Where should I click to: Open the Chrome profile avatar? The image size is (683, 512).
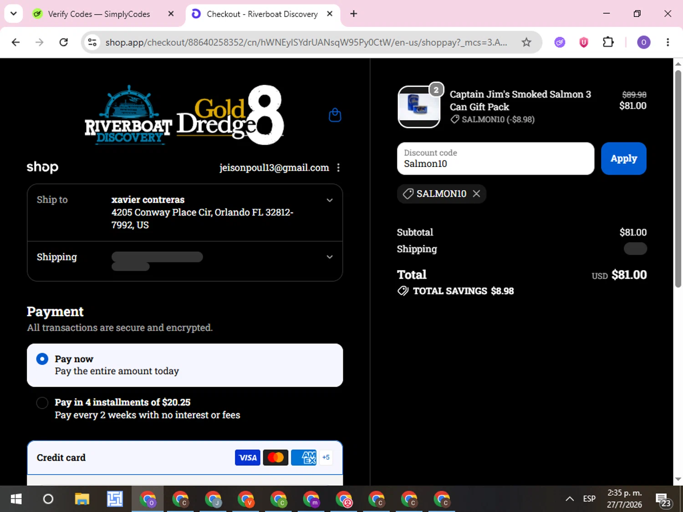643,42
